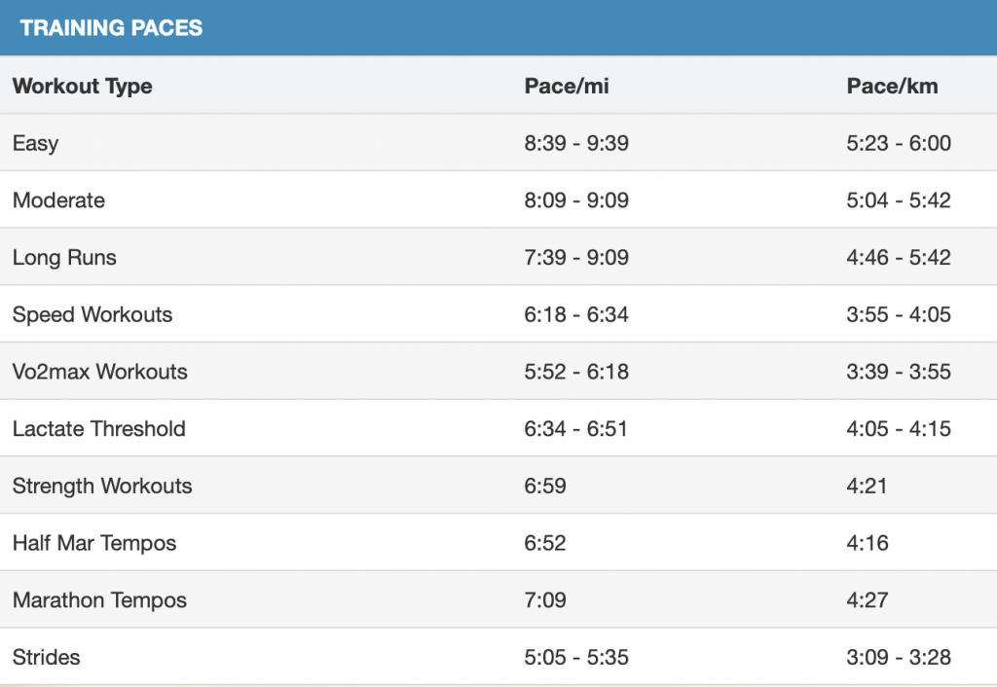Select the Easy workout row label
The image size is (997, 687).
36,143
